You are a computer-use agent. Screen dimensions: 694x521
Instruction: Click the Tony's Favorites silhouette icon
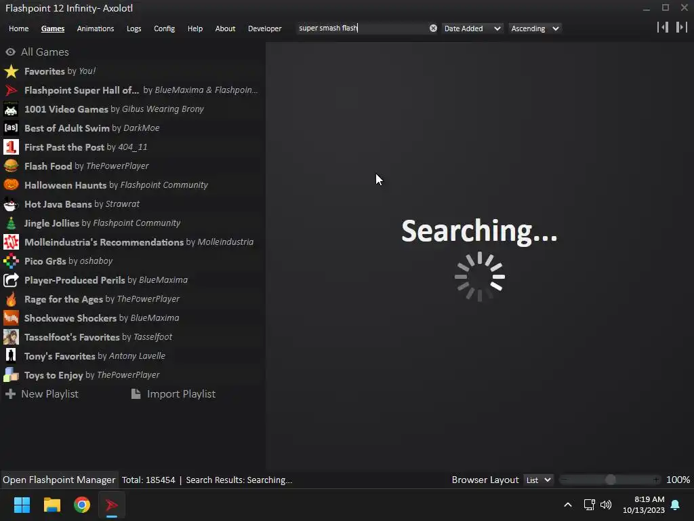tap(11, 355)
